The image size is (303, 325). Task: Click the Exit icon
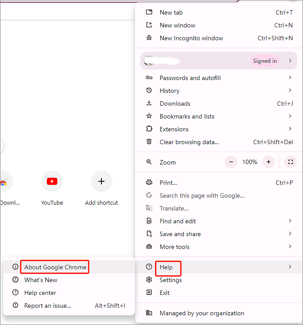coord(149,292)
